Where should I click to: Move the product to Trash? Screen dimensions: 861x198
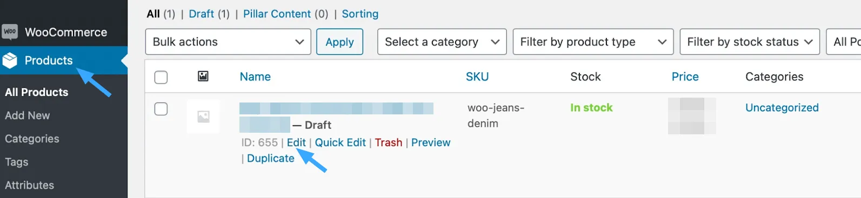pyautogui.click(x=389, y=142)
